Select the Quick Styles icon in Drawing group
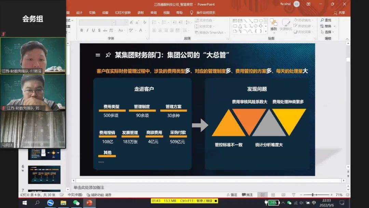The image size is (369, 208). pos(286,25)
